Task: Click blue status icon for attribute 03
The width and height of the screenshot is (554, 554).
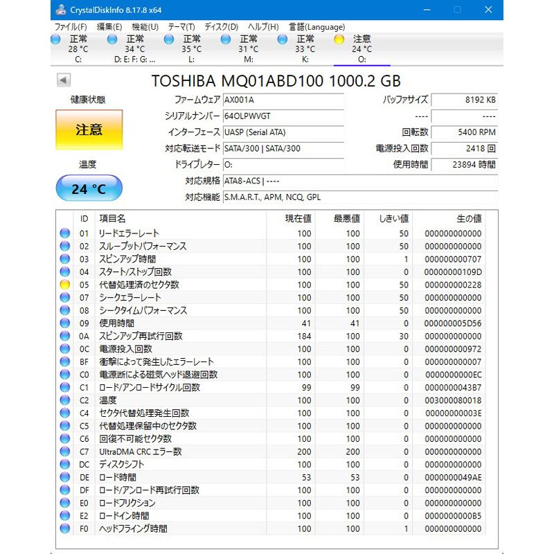Action: (x=65, y=259)
